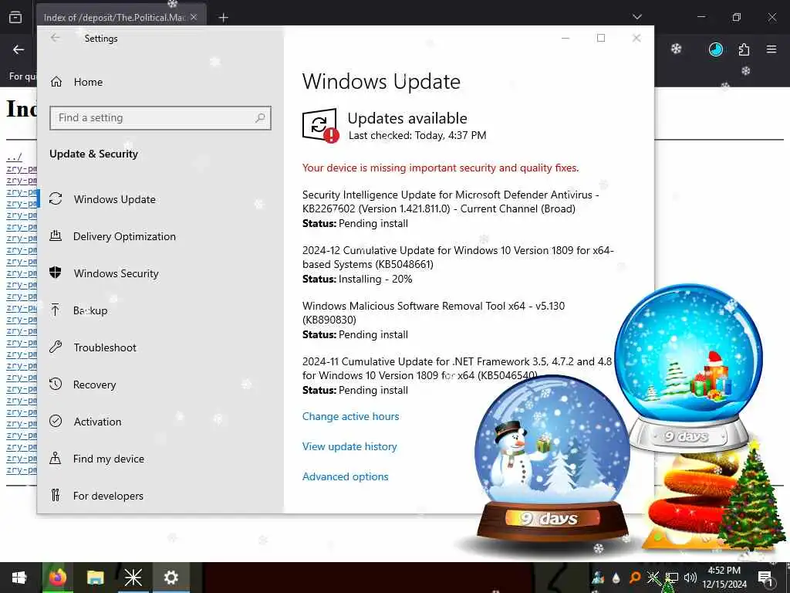Click the Firefox view icon at top-left
Viewport: 790px width, 593px height.
pos(15,17)
